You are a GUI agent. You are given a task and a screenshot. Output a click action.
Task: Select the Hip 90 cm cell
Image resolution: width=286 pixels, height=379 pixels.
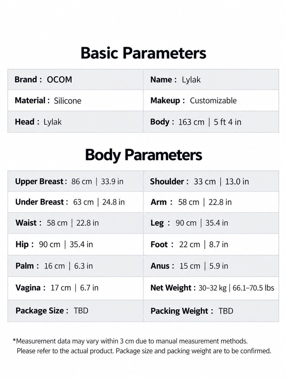pos(75,244)
